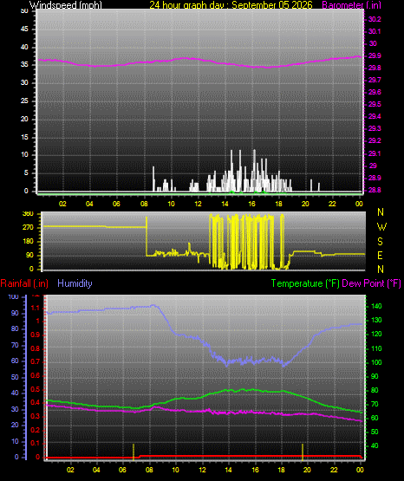Click the '1.1' rainfall axis value
The height and width of the screenshot is (481, 404).
[36, 308]
